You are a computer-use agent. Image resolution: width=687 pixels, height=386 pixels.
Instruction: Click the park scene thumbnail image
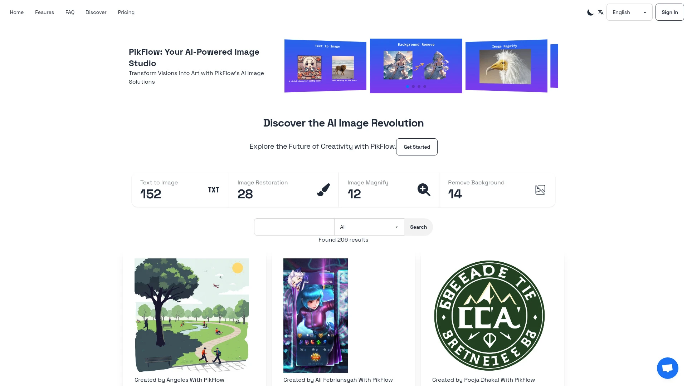(191, 315)
